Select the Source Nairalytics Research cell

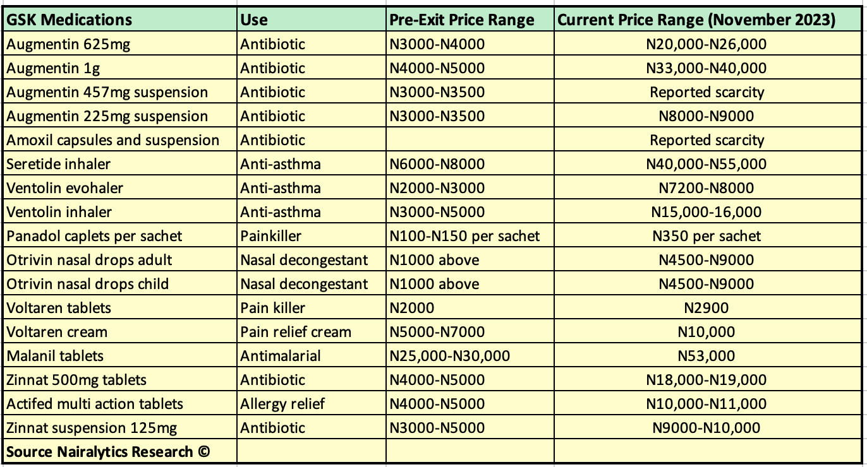120,452
